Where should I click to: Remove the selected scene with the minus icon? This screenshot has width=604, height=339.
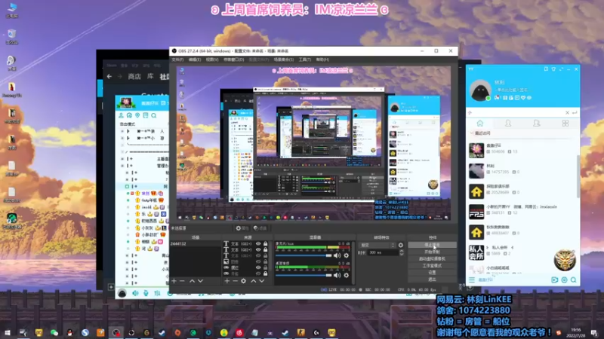pos(182,281)
